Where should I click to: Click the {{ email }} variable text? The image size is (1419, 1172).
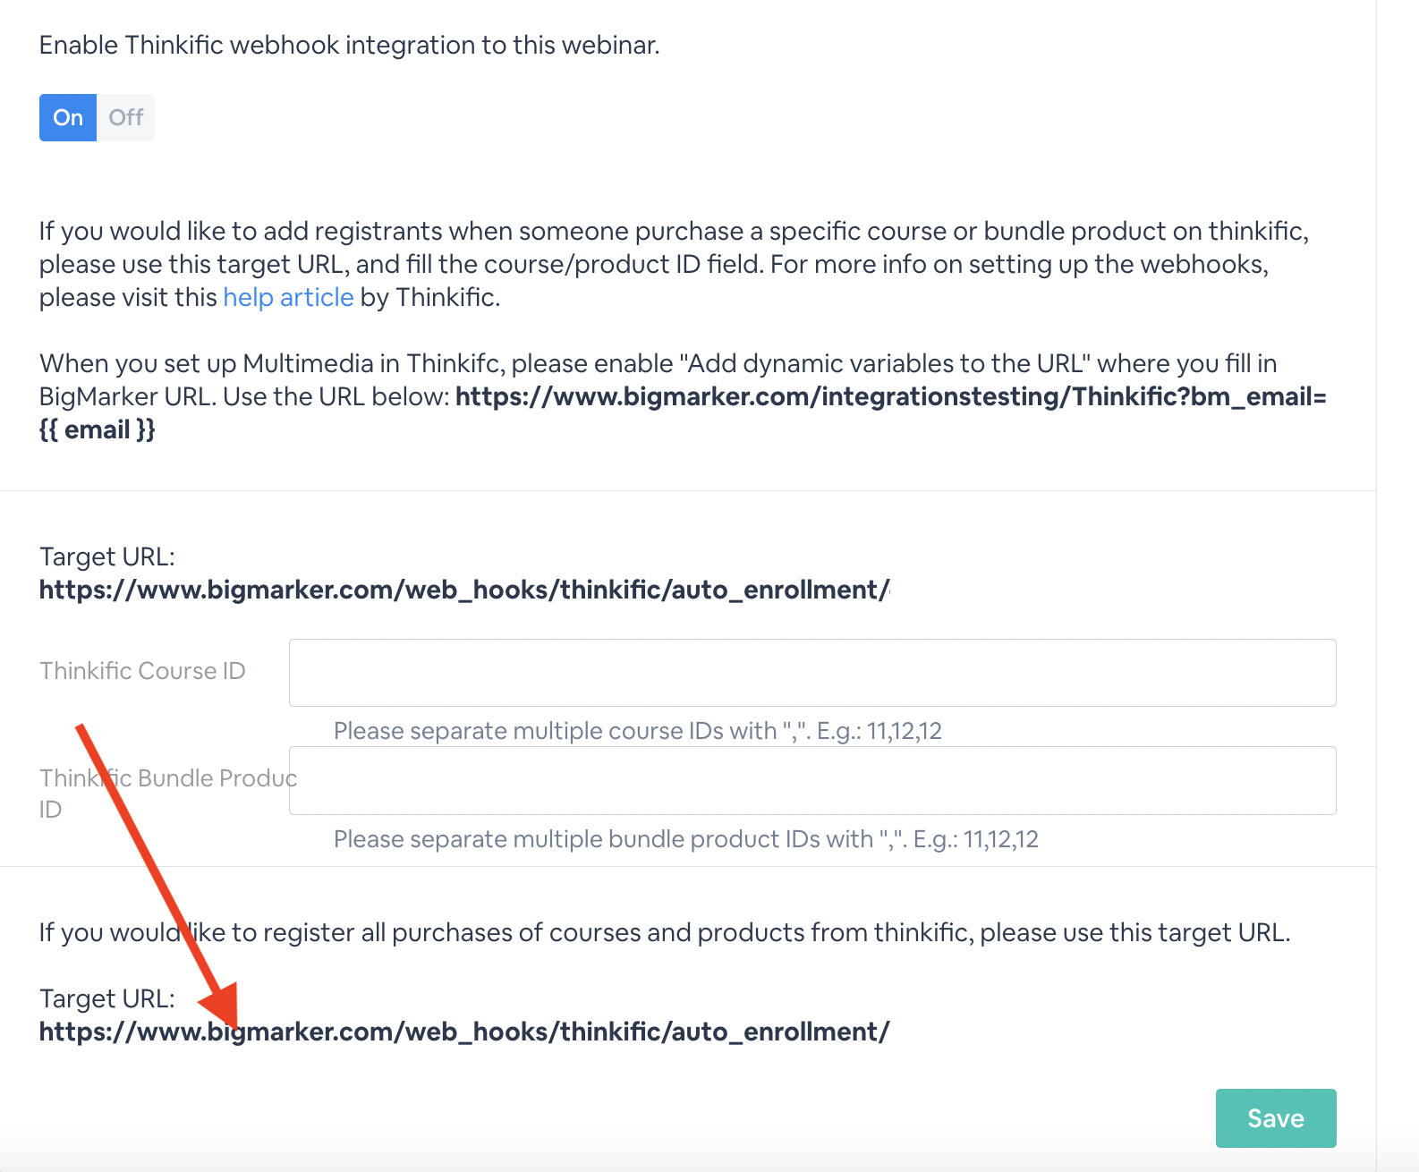click(x=98, y=429)
